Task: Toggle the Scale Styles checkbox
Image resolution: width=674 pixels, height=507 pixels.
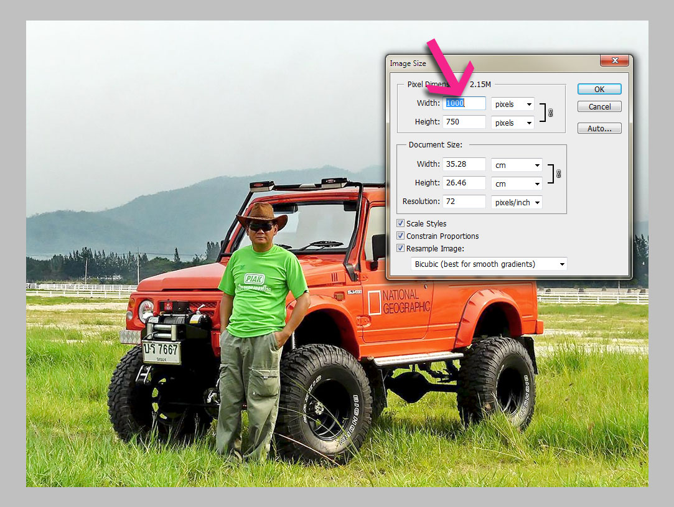Action: pos(401,223)
